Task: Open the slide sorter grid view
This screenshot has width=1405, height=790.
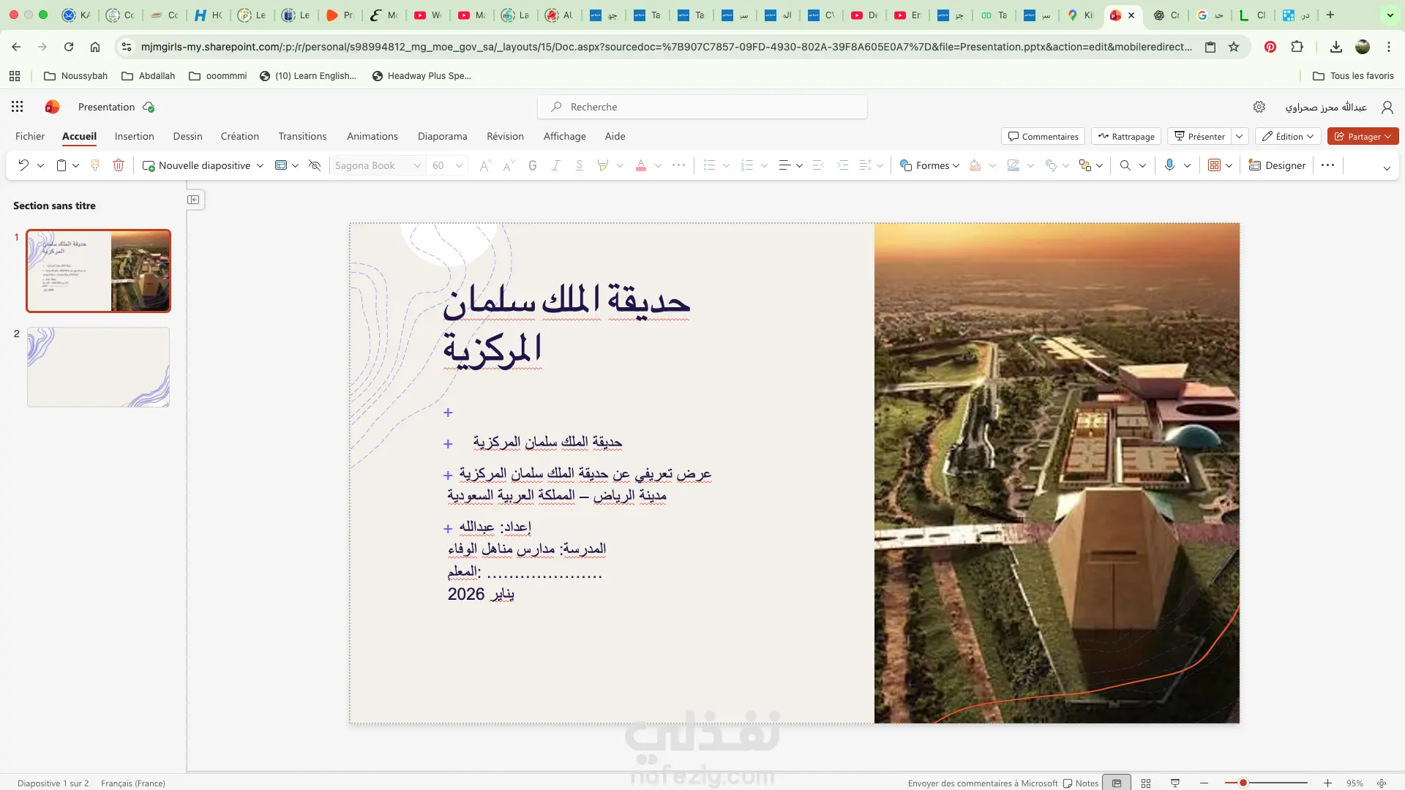Action: (x=1146, y=783)
